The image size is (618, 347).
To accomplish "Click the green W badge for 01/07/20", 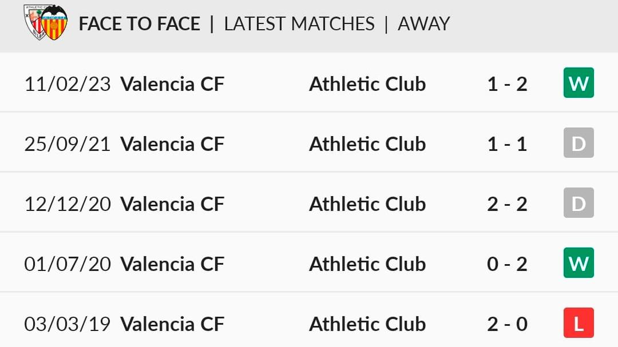I will [579, 264].
